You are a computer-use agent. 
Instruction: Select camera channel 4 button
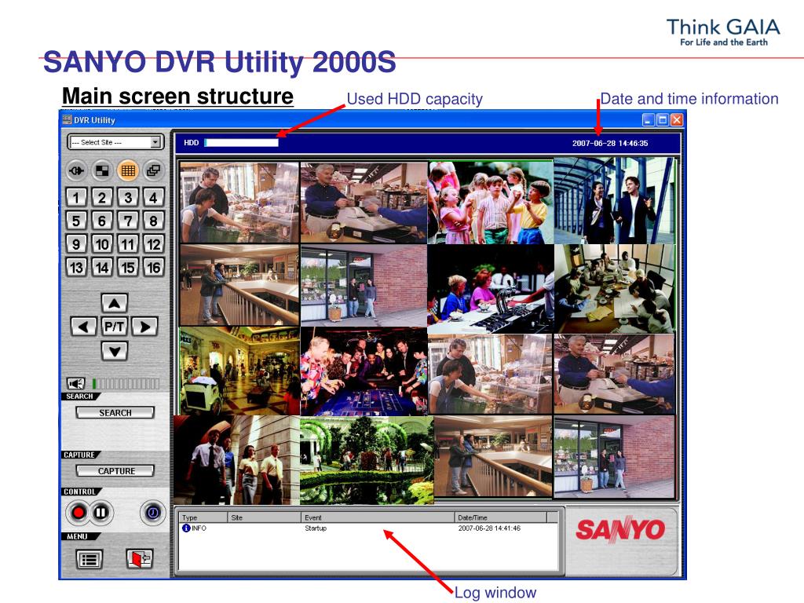tap(153, 197)
